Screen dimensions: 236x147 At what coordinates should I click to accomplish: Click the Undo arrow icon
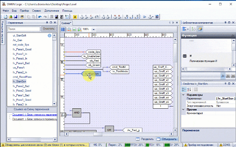coord(39,17)
